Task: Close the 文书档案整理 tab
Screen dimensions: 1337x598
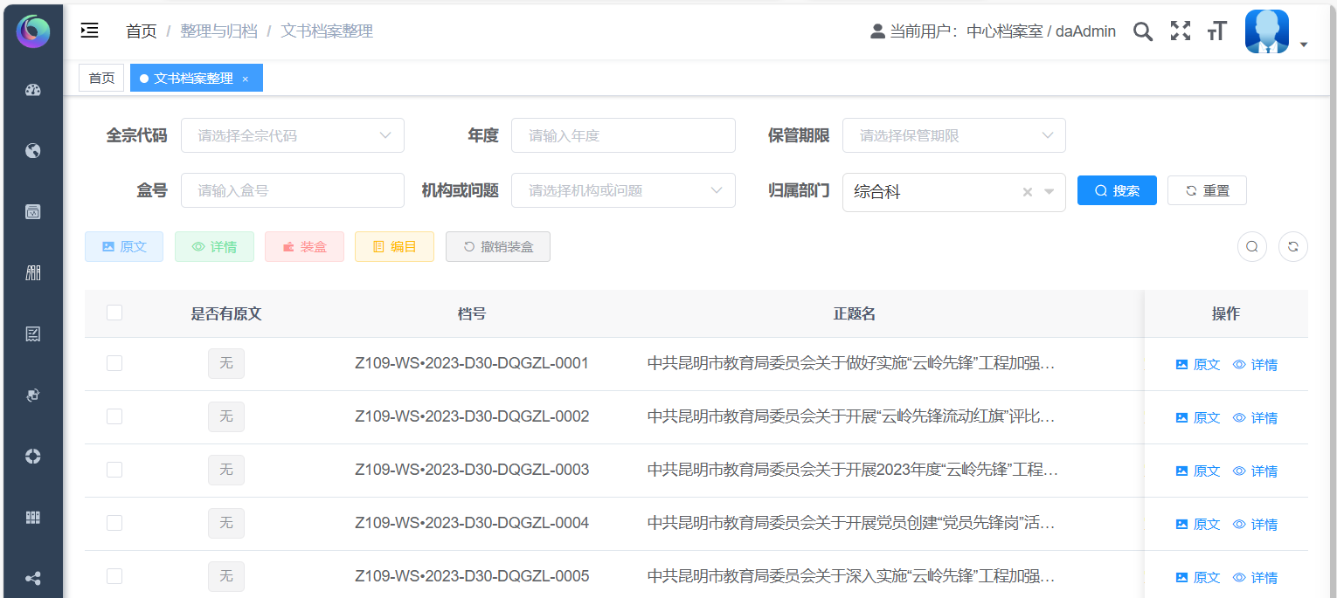Action: [x=246, y=79]
